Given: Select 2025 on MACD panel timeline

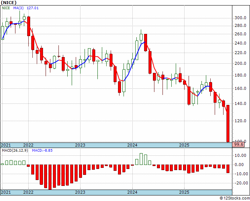Looking at the screenshot, I should click(184, 192).
